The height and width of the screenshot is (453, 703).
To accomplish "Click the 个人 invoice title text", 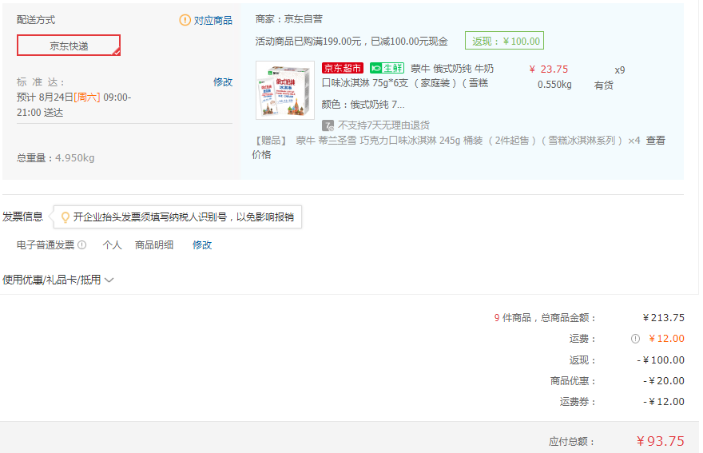I will (x=112, y=245).
